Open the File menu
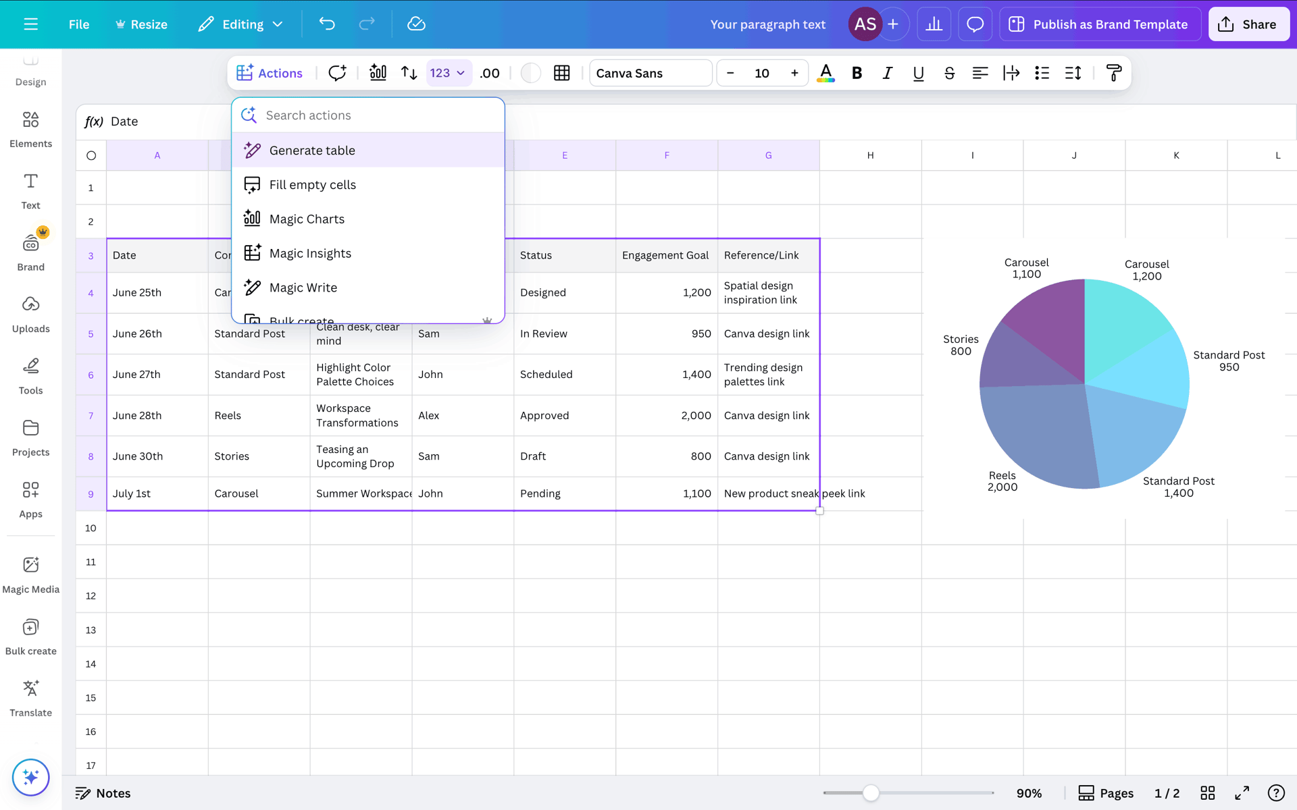The height and width of the screenshot is (810, 1297). pyautogui.click(x=79, y=24)
